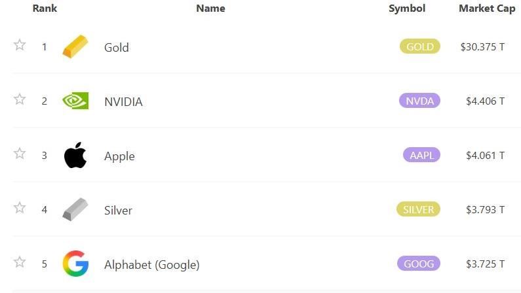Open the Gold name link
This screenshot has height=293, width=521.
tap(117, 47)
